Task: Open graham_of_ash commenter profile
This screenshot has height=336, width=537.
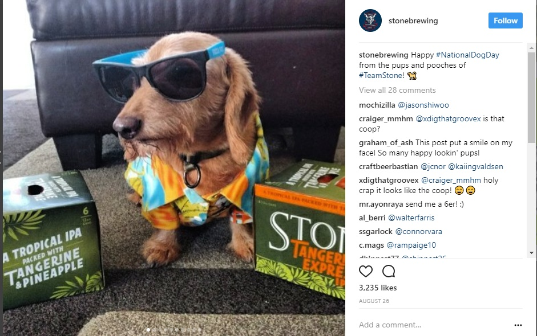Action: (x=386, y=143)
